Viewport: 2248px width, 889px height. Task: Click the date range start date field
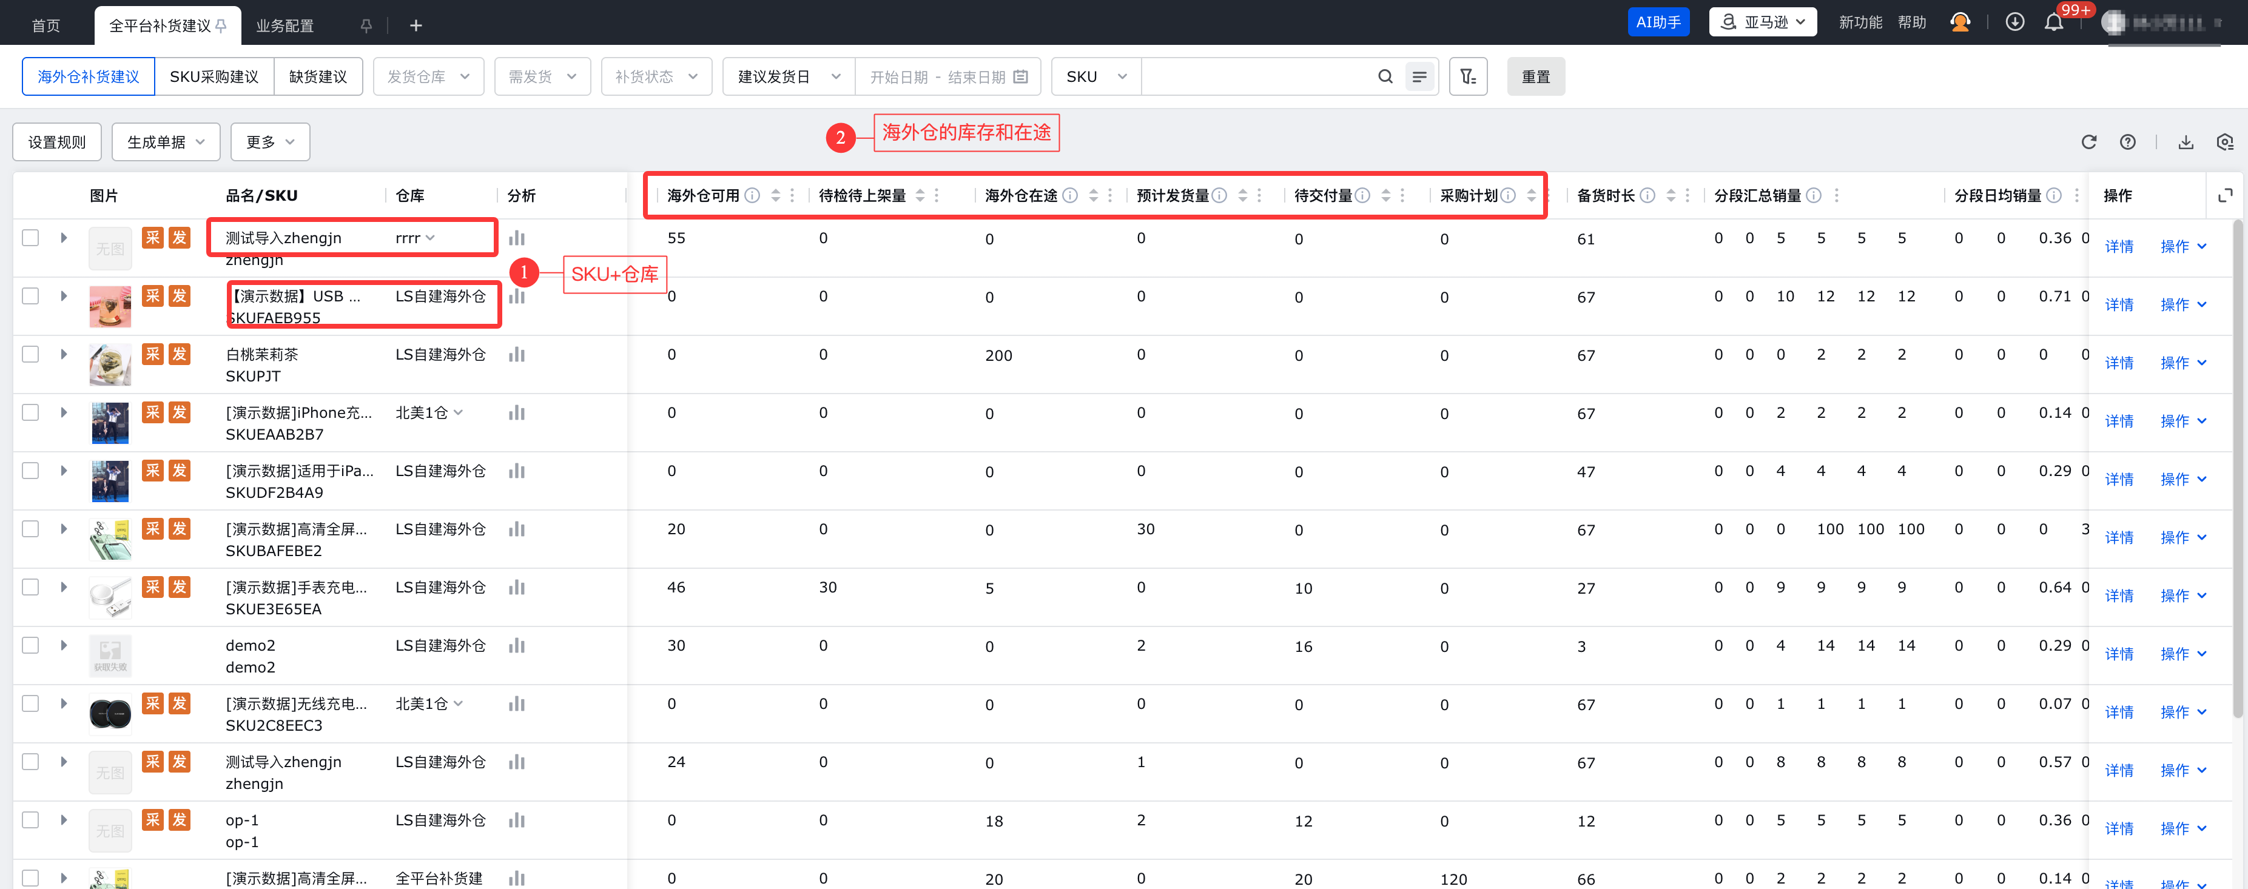point(898,77)
